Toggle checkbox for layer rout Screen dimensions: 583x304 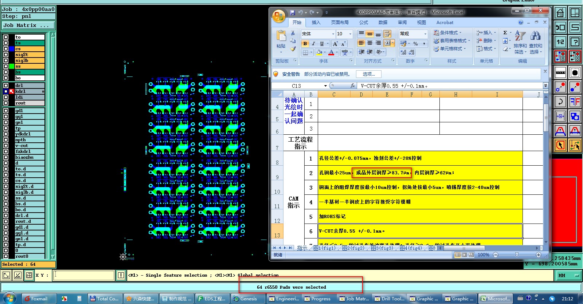tap(6, 103)
